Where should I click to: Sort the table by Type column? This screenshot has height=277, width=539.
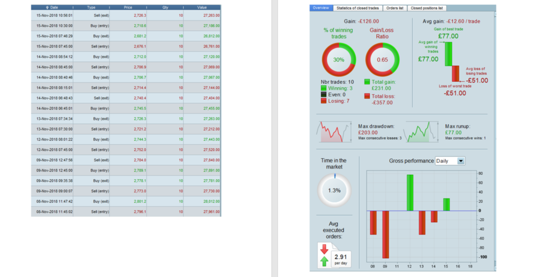pyautogui.click(x=91, y=8)
